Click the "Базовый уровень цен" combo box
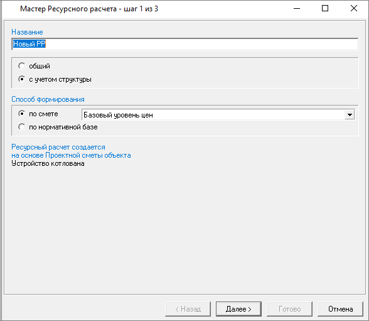This screenshot has height=321, width=369. pos(218,115)
